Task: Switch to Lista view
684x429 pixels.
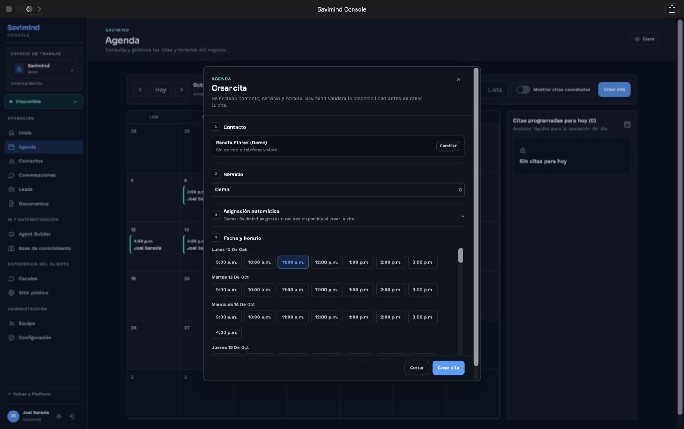Action: click(x=495, y=90)
